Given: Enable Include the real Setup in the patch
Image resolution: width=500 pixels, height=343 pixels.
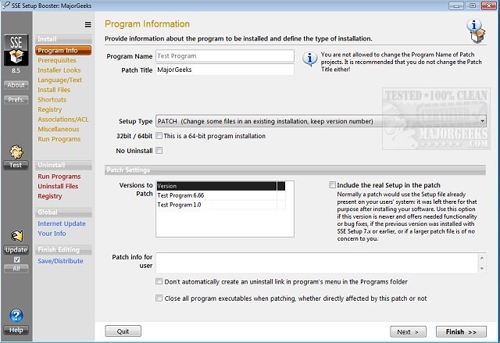Looking at the screenshot, I should pyautogui.click(x=332, y=185).
